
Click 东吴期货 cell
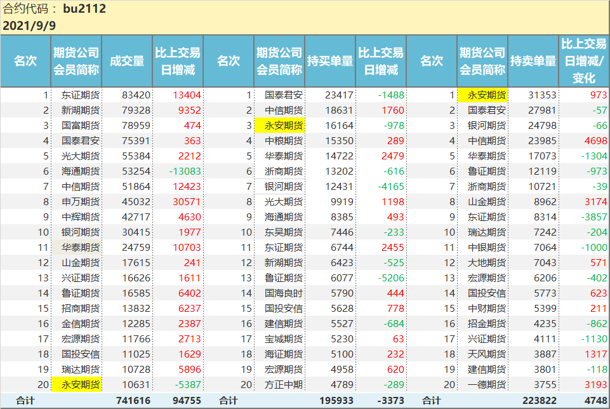click(x=283, y=232)
